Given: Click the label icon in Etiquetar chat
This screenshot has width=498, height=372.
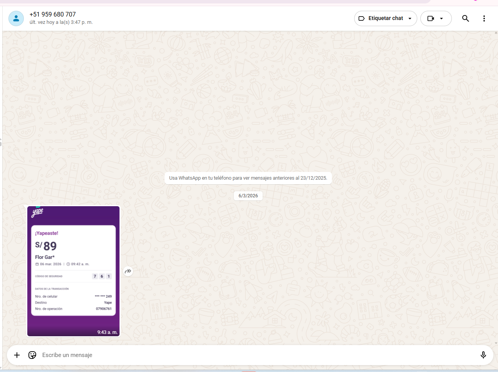Looking at the screenshot, I should (x=361, y=18).
